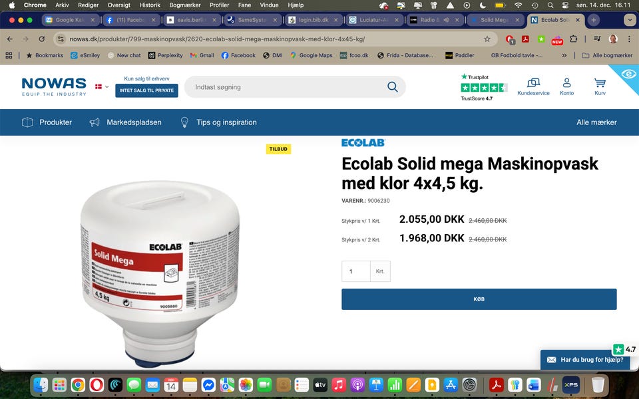Expand the Danish flag language dropdown

(102, 86)
